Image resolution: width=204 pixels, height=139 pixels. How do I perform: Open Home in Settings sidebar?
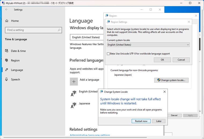coord(12,21)
